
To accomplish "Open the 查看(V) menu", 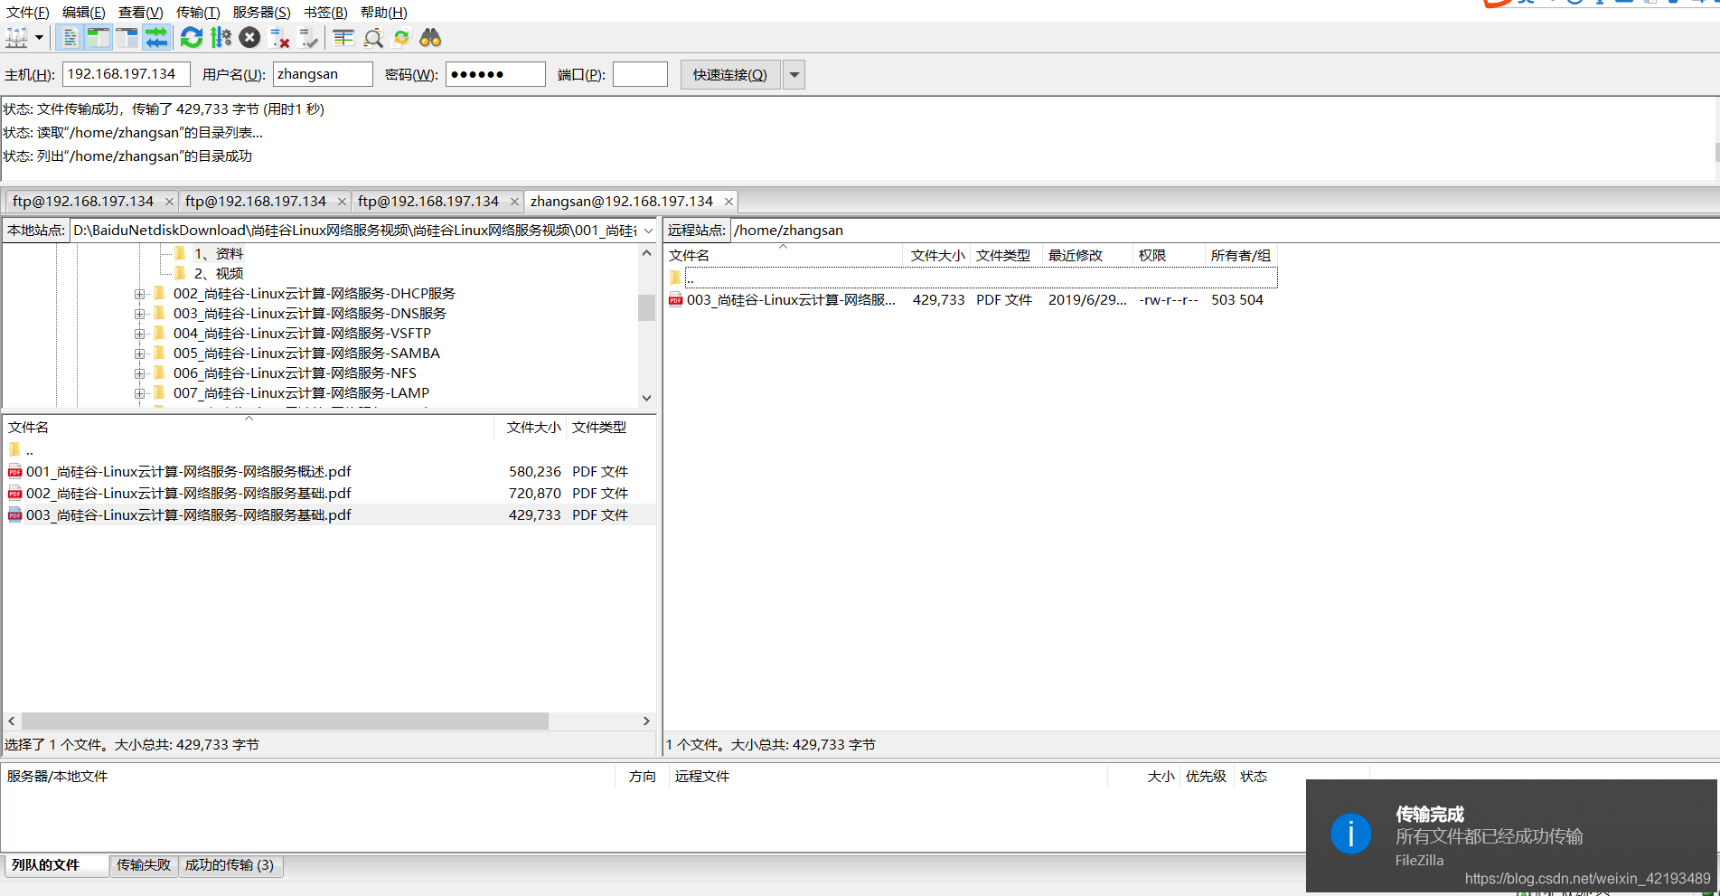I will pos(140,12).
